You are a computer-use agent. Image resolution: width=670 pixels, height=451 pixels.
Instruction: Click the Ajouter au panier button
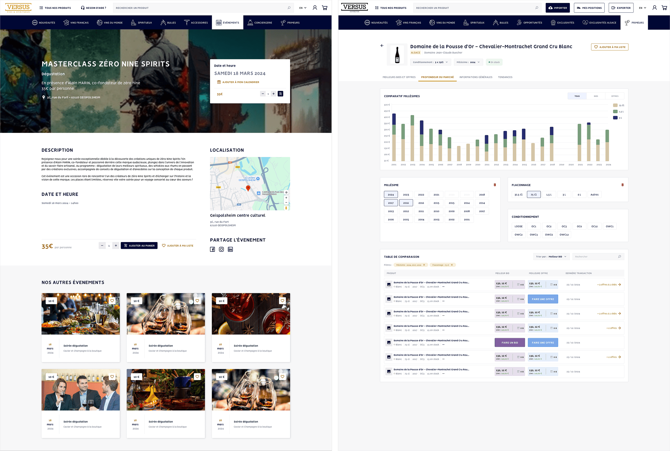click(x=139, y=246)
